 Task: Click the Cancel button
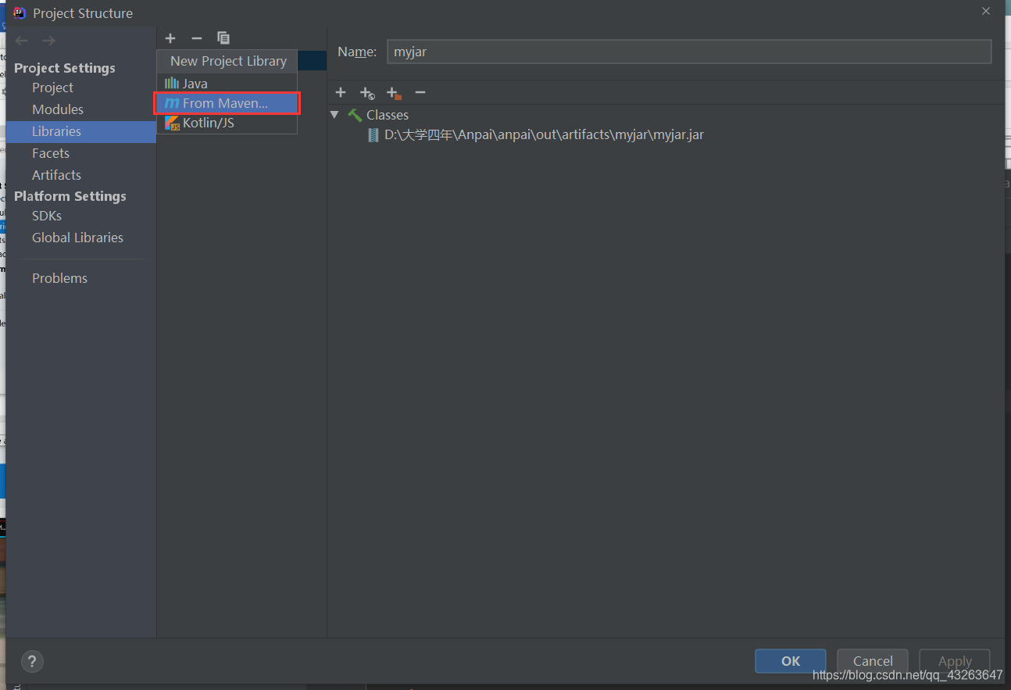(873, 661)
